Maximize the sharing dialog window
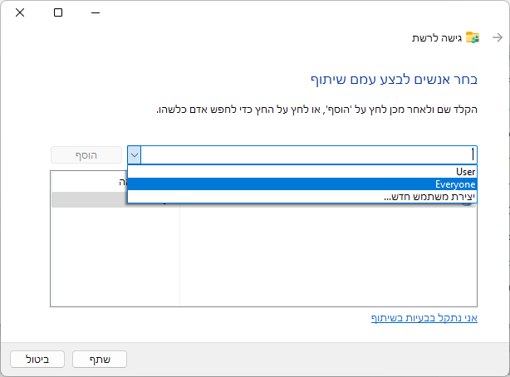The width and height of the screenshot is (510, 377). point(58,12)
